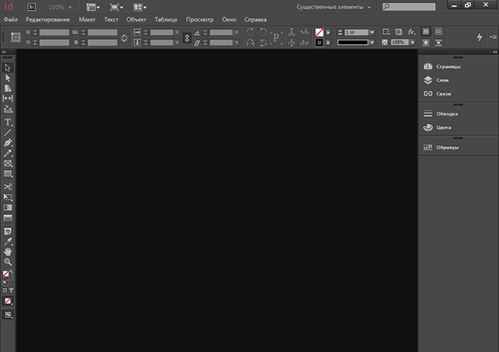
Task: Toggle constrain proportions for scaling link
Action: pyautogui.click(x=187, y=38)
